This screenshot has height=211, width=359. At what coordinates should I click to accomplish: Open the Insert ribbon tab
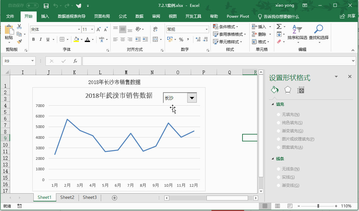[45, 16]
